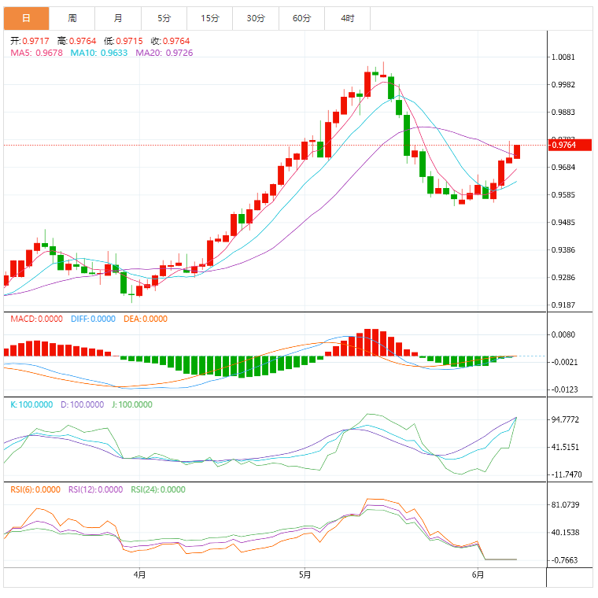The width and height of the screenshot is (598, 598).
Task: Click the D:100.0000 indicator value
Action: 83,404
